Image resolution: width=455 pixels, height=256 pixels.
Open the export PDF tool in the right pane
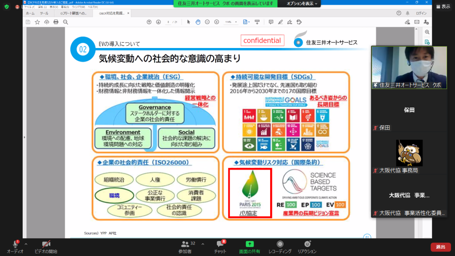point(427,42)
